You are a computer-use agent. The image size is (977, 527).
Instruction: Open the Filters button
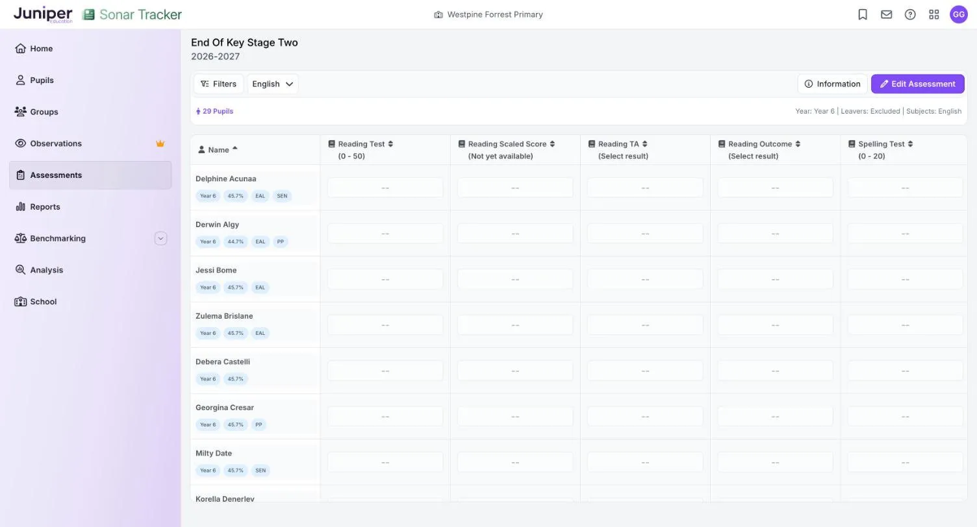point(218,84)
